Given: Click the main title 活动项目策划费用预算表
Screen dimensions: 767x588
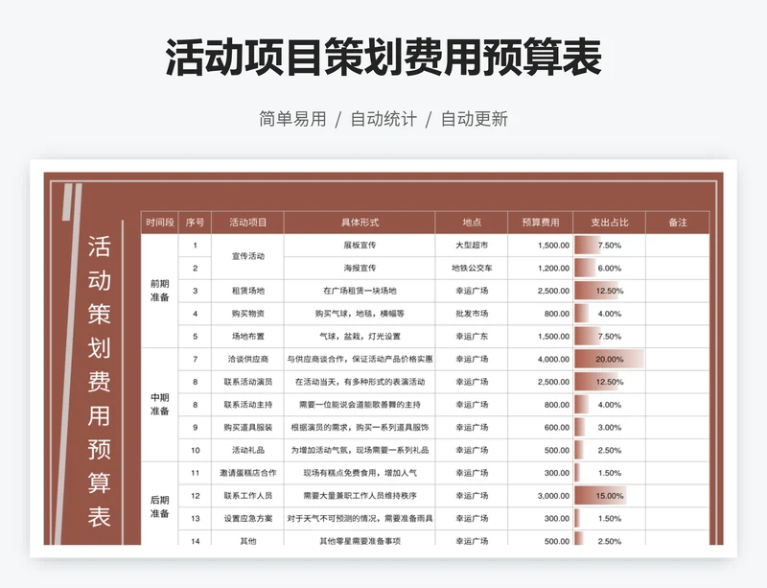Looking at the screenshot, I should tap(383, 58).
